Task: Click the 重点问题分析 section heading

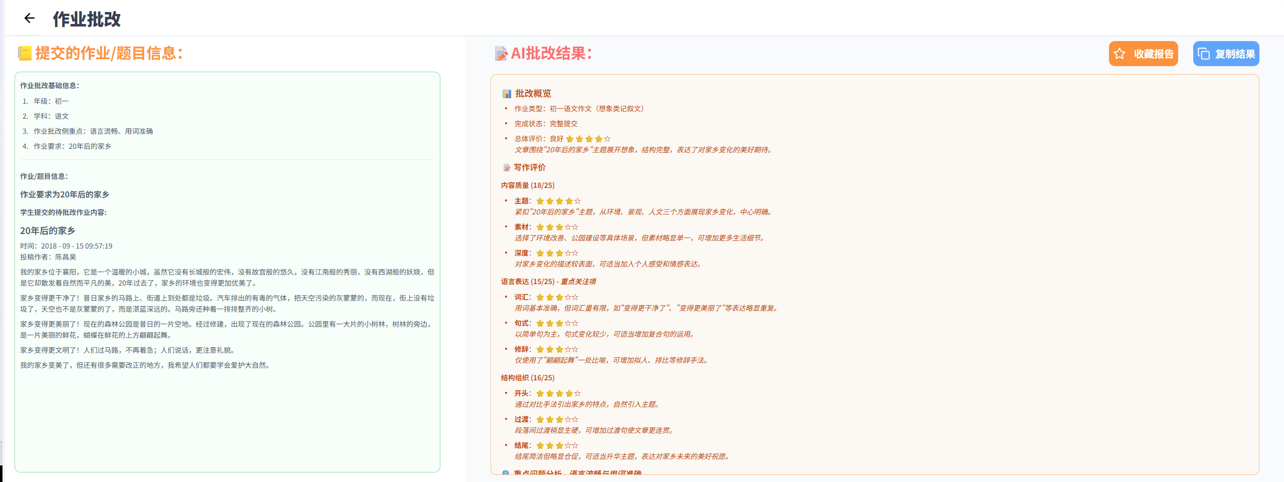Action: point(577,472)
